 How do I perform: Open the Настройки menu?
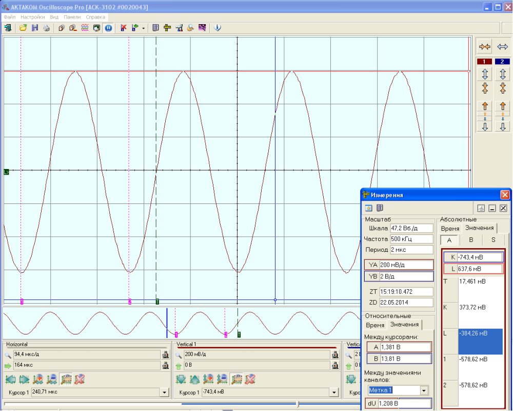33,17
